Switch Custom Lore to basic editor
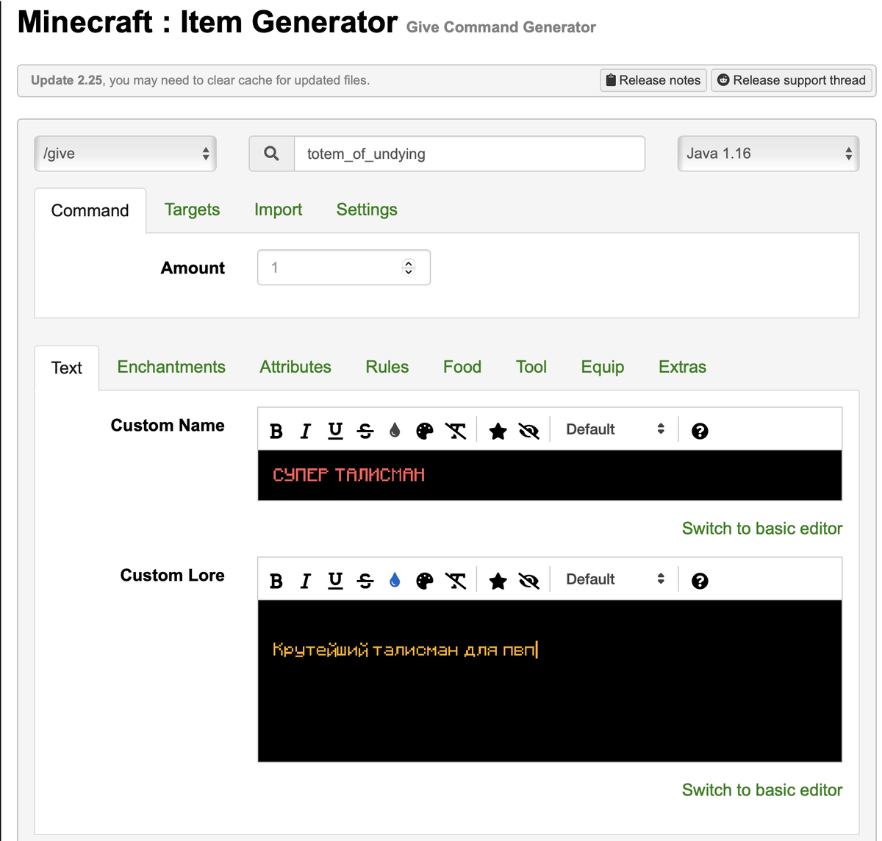 pyautogui.click(x=762, y=790)
